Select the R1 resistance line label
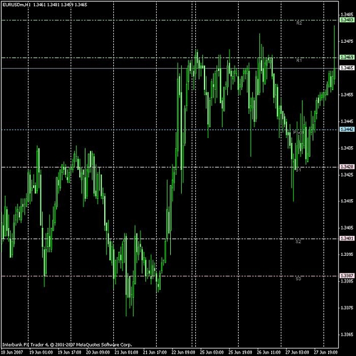Image resolution: width=356 pixels, height=356 pixels. (x=299, y=60)
